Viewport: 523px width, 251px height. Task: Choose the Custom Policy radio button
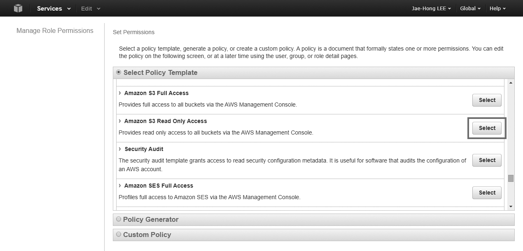(x=119, y=235)
